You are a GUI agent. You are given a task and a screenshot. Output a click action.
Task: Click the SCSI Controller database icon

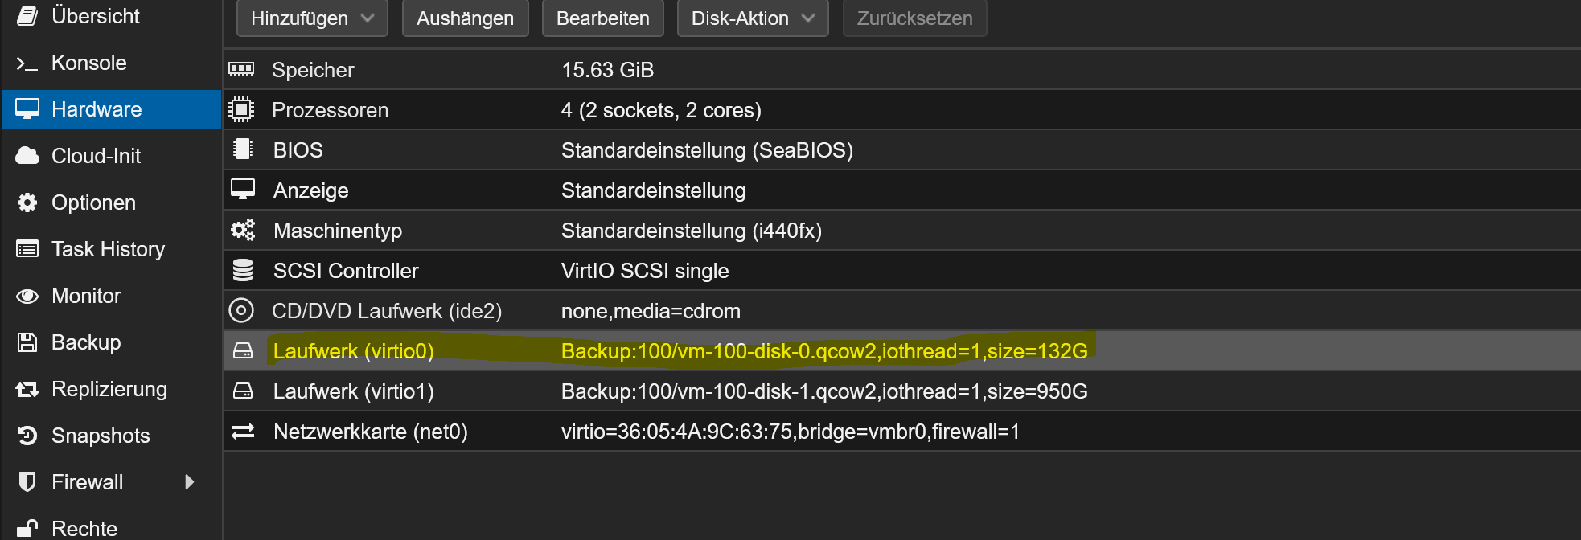pos(242,271)
